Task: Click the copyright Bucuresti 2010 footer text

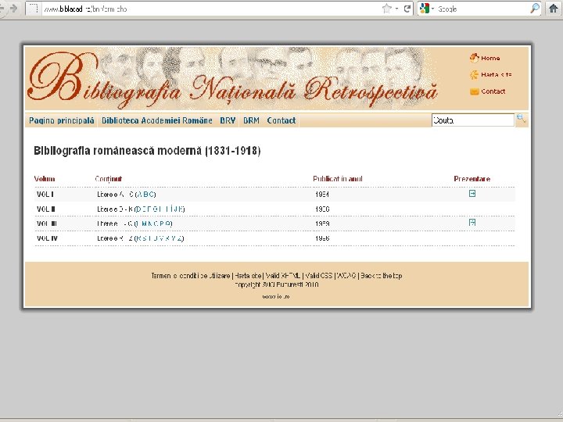Action: point(277,284)
